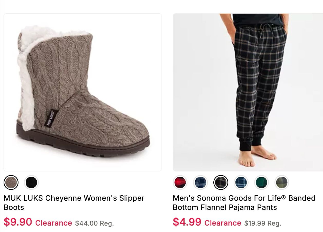The image size is (323, 232).
Task: Select the black color option for slipper boots
Action: (x=31, y=183)
